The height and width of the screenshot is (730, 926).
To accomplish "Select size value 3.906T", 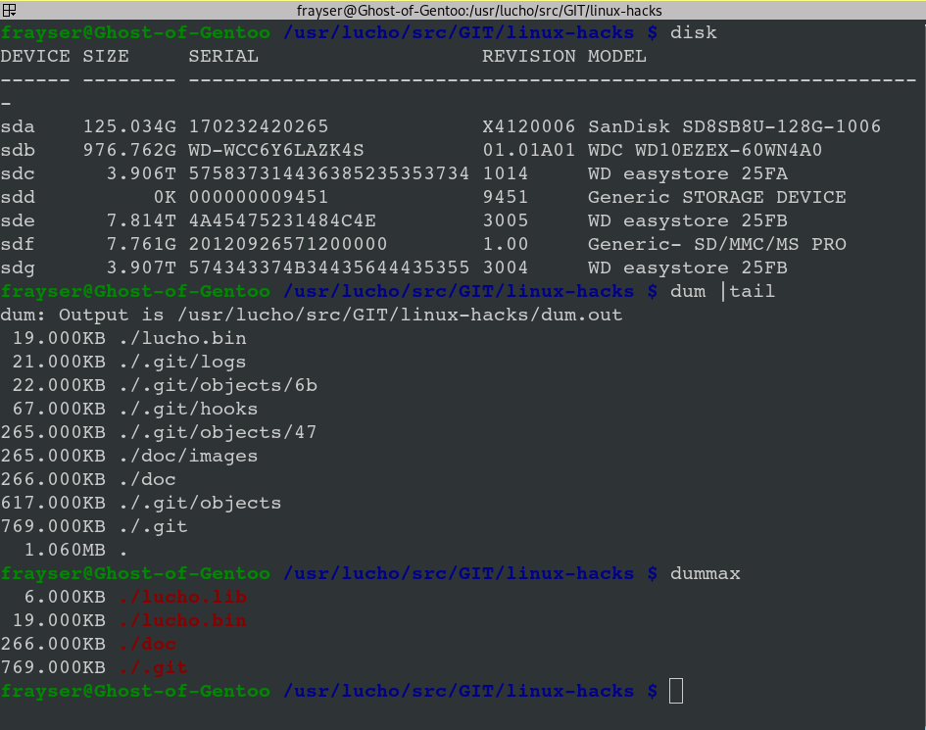I will 141,173.
